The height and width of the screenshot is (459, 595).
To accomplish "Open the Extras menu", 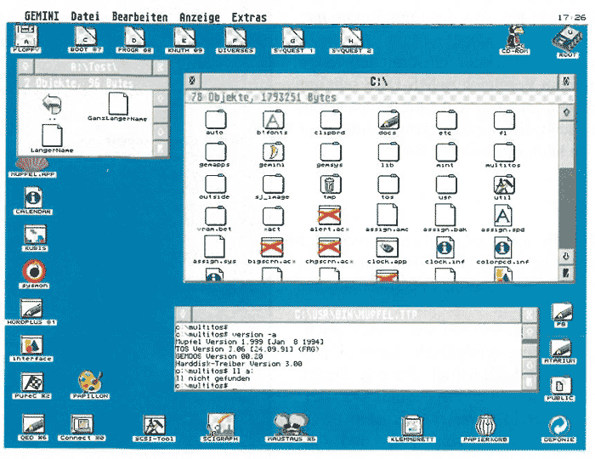I will point(248,17).
